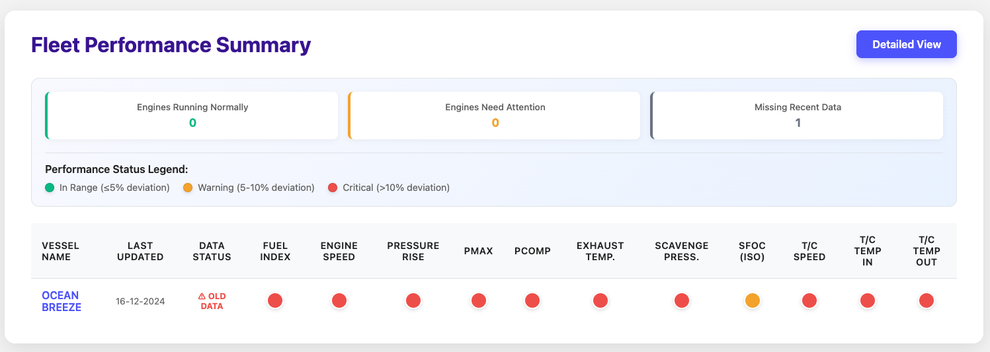This screenshot has height=352, width=990.
Task: Click the T/C Temp In column header
Action: (x=868, y=251)
